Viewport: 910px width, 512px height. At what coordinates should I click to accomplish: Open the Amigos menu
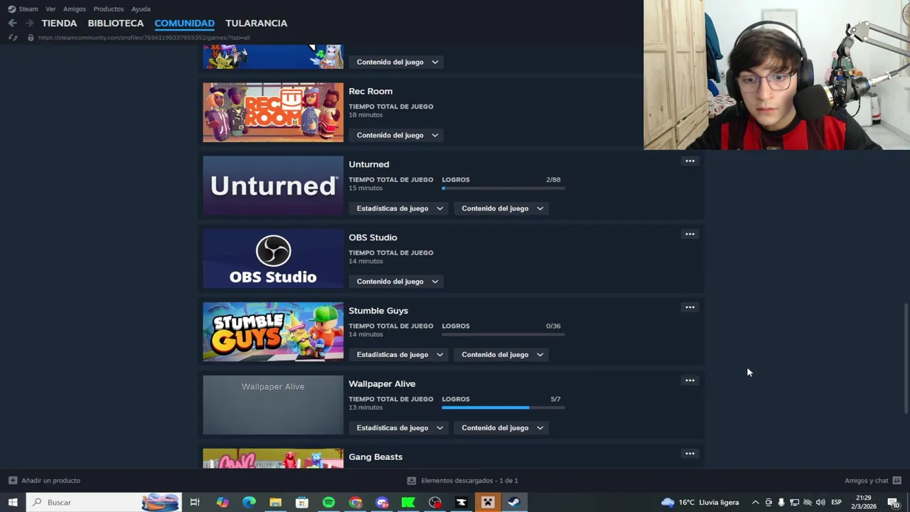click(x=74, y=9)
